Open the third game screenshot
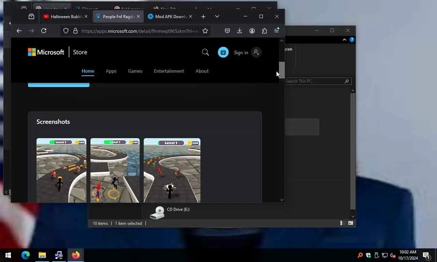The image size is (437, 262). tap(172, 170)
